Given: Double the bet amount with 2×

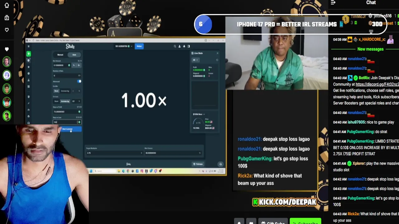Looking at the screenshot, I should point(79,65).
